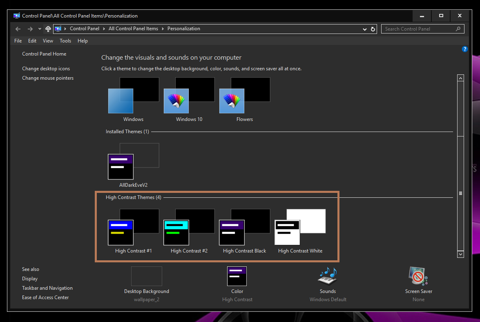
Task: Apply High Contrast #2 theme
Action: coord(189,227)
